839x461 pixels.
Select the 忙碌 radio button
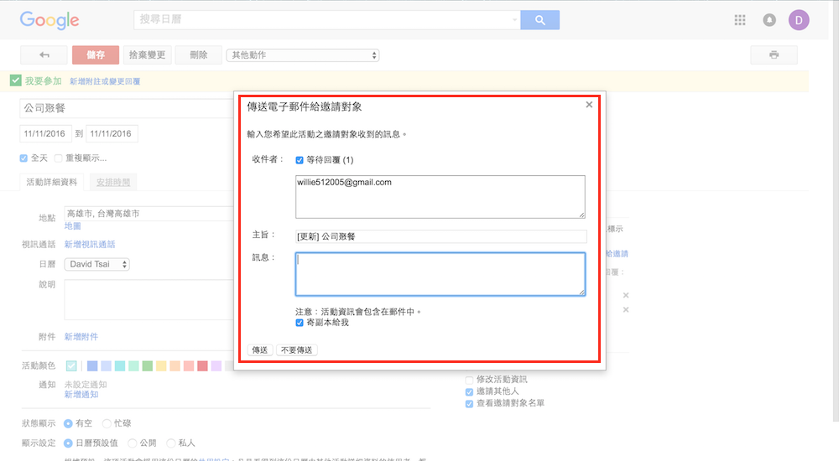pyautogui.click(x=106, y=423)
